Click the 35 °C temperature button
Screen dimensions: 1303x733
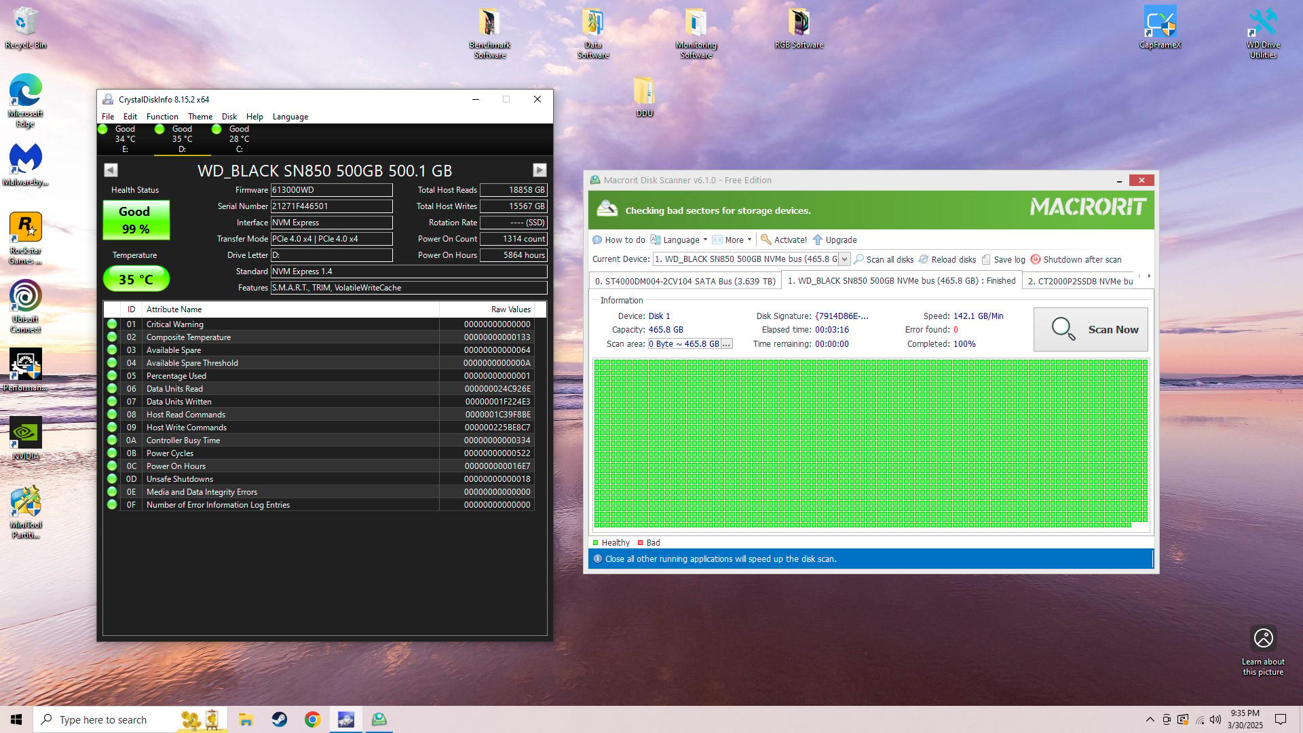(x=136, y=279)
